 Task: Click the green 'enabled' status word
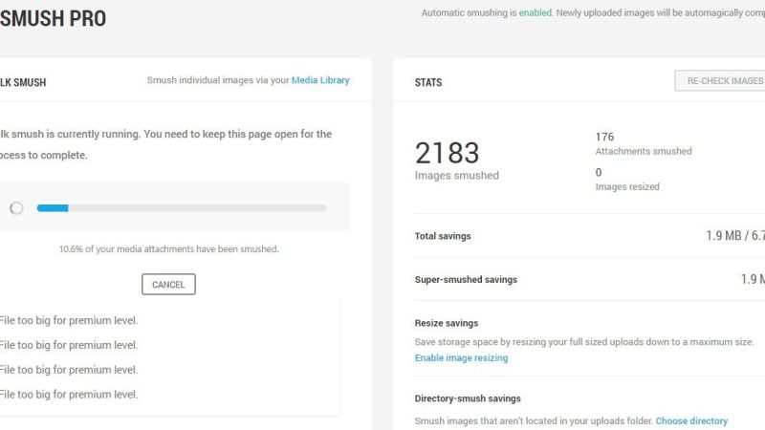(535, 12)
